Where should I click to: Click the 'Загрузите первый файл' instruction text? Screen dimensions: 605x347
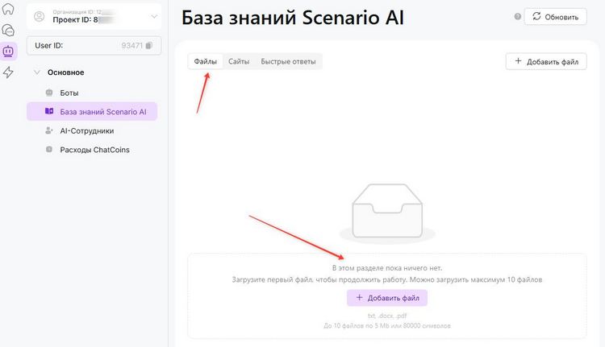pos(387,279)
